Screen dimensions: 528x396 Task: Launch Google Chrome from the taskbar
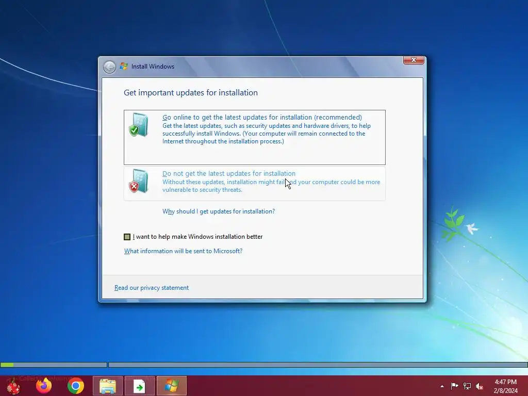pos(75,386)
